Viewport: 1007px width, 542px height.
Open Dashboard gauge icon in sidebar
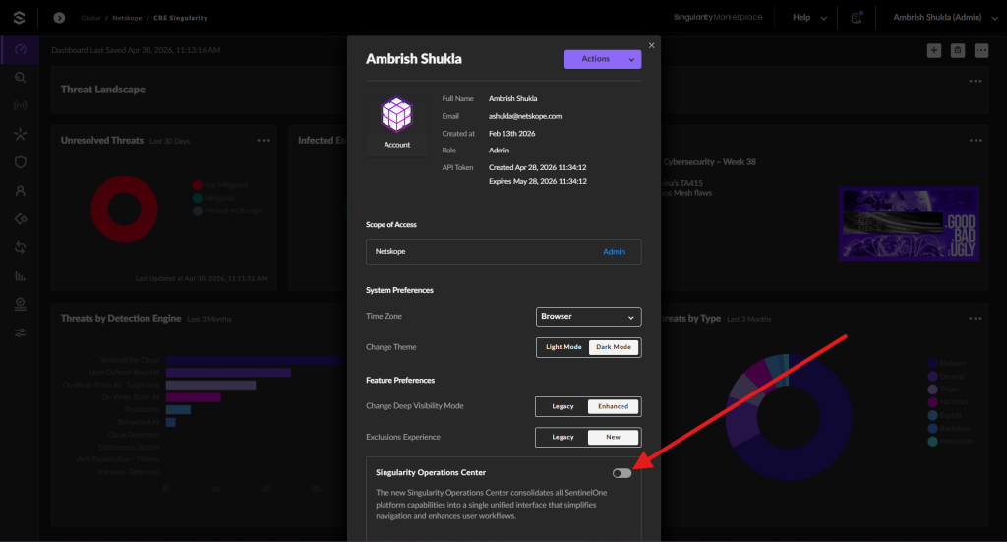pos(20,49)
